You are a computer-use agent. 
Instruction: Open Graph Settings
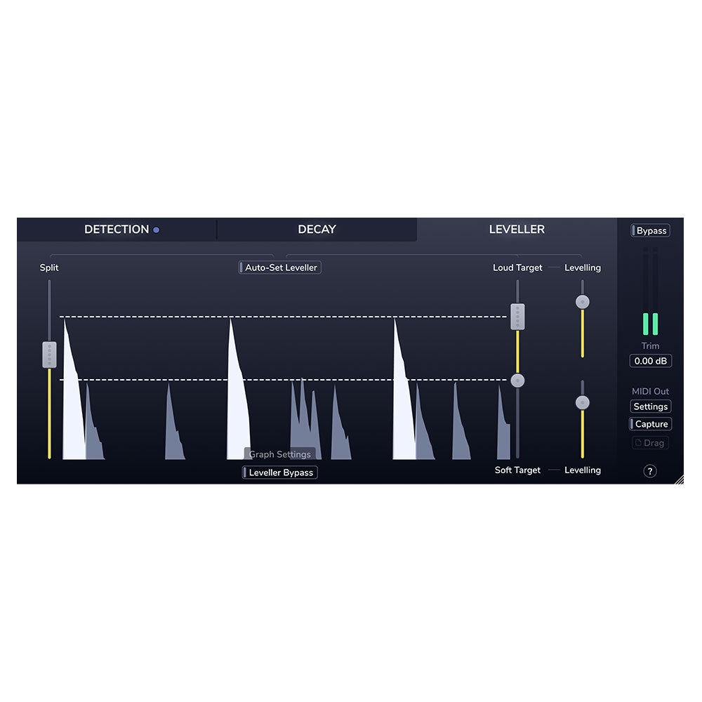[x=280, y=454]
